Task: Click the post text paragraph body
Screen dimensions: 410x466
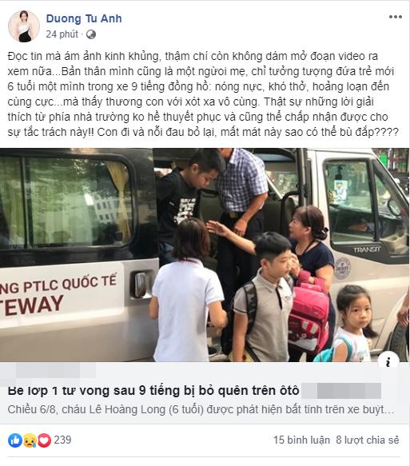Action: click(x=203, y=94)
